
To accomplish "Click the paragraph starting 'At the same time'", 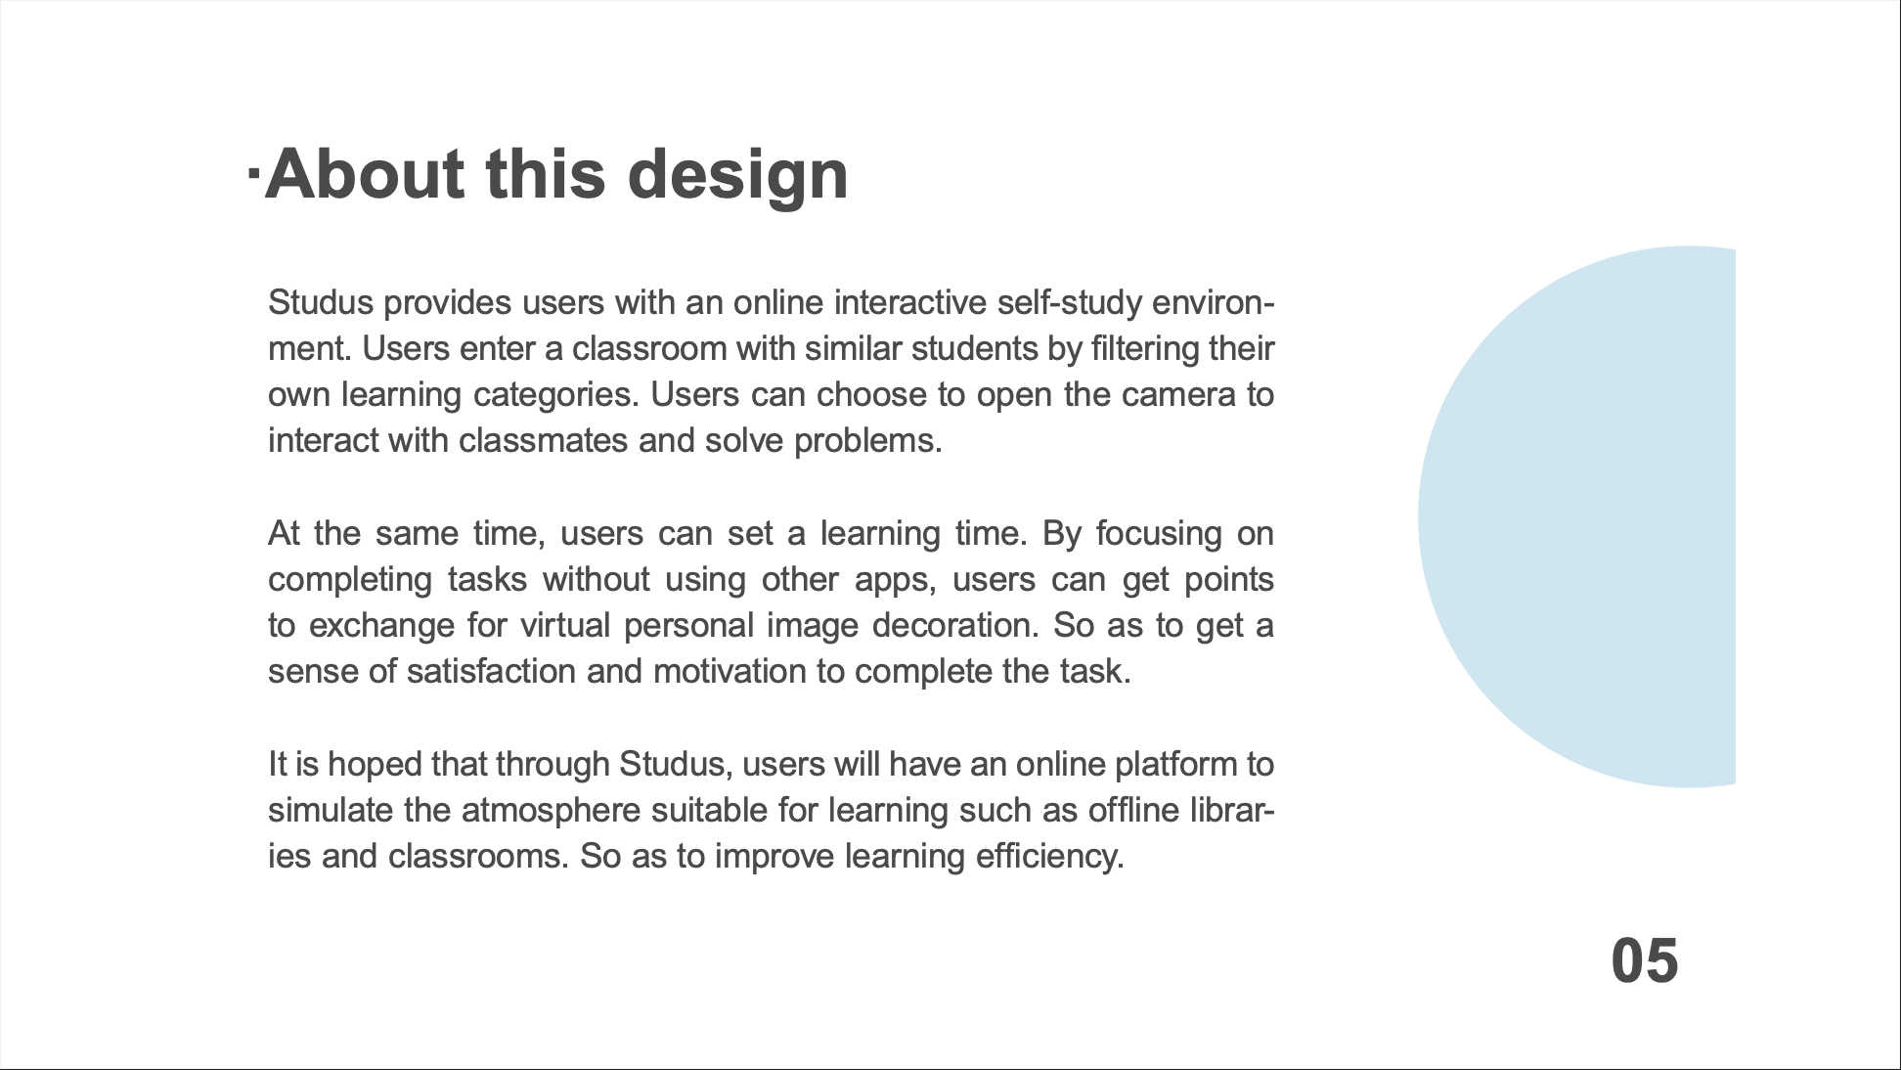I will pyautogui.click(x=771, y=602).
